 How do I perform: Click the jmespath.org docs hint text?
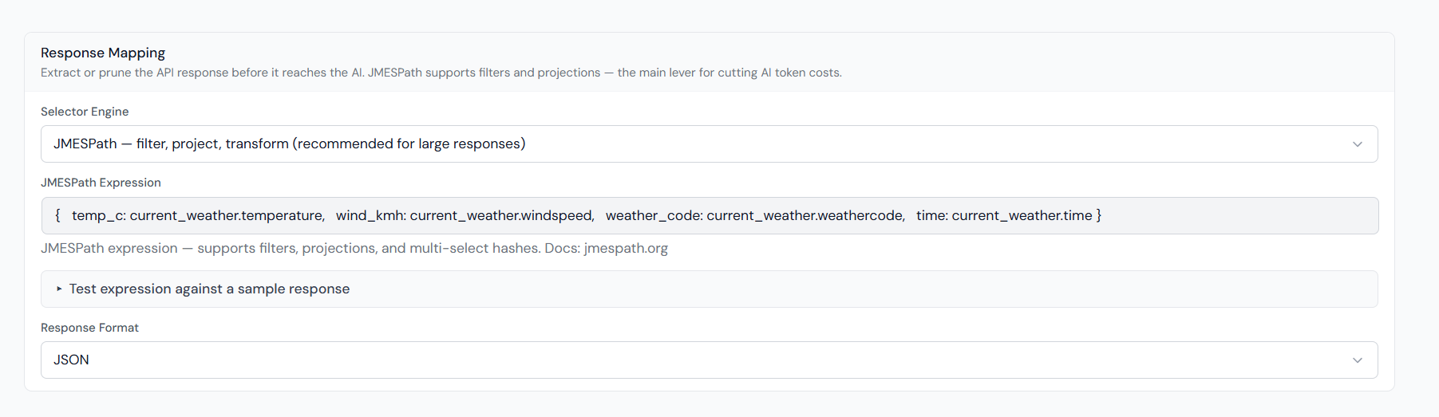(x=354, y=248)
